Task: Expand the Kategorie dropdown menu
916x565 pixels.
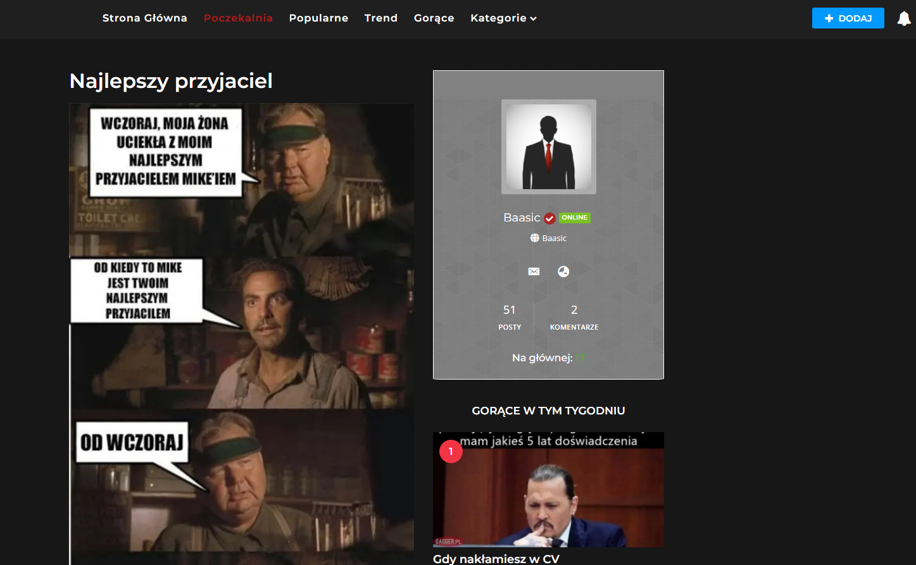Action: [503, 18]
